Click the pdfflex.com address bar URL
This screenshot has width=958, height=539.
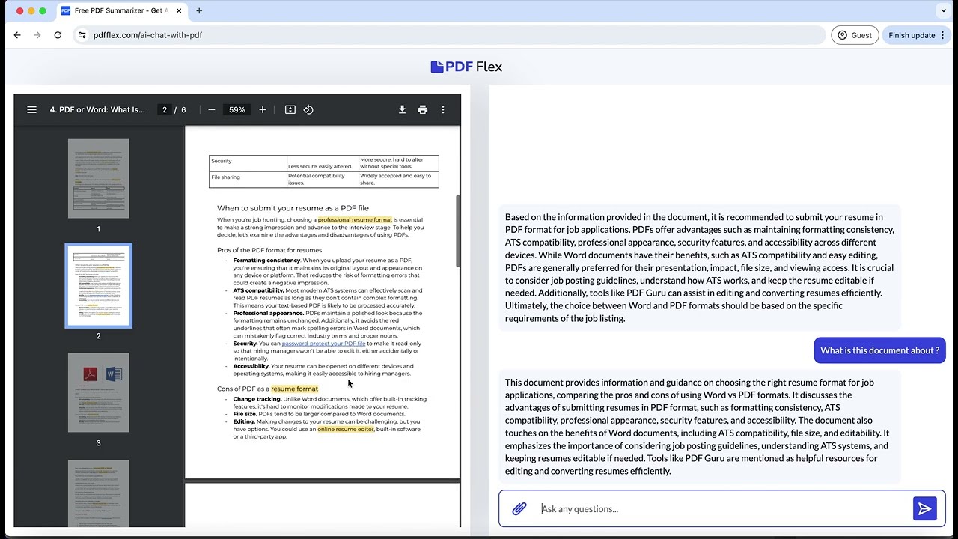pyautogui.click(x=147, y=35)
